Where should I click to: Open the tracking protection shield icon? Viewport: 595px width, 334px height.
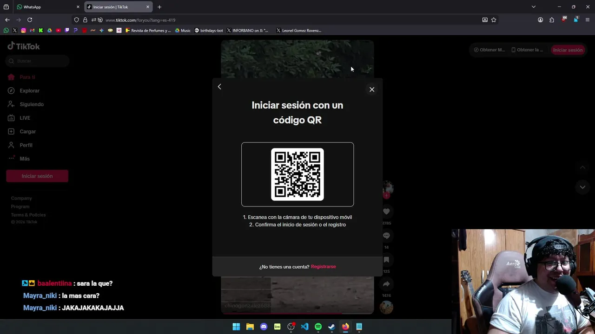(x=77, y=20)
